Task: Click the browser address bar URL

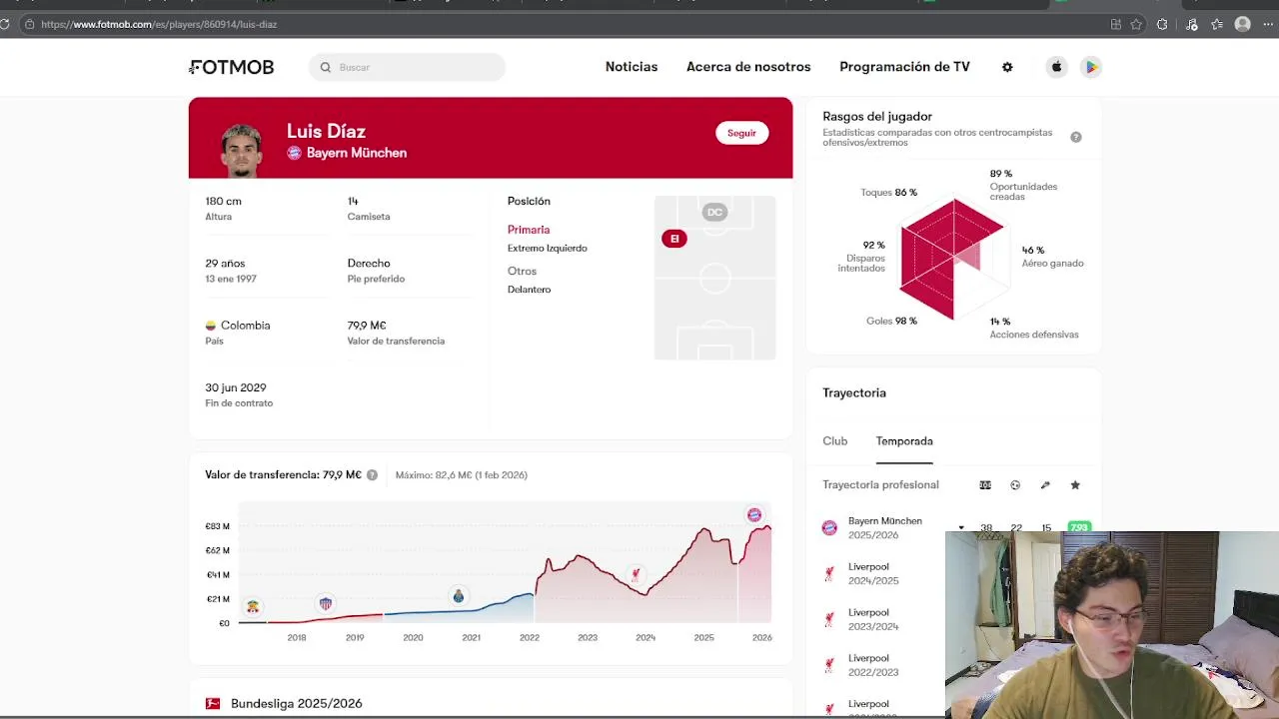Action: (160, 24)
